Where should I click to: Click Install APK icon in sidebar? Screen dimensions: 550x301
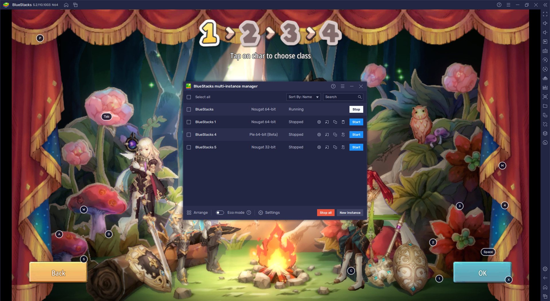[545, 88]
